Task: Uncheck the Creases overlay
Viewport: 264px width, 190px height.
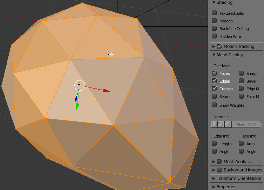Action: tap(214, 89)
